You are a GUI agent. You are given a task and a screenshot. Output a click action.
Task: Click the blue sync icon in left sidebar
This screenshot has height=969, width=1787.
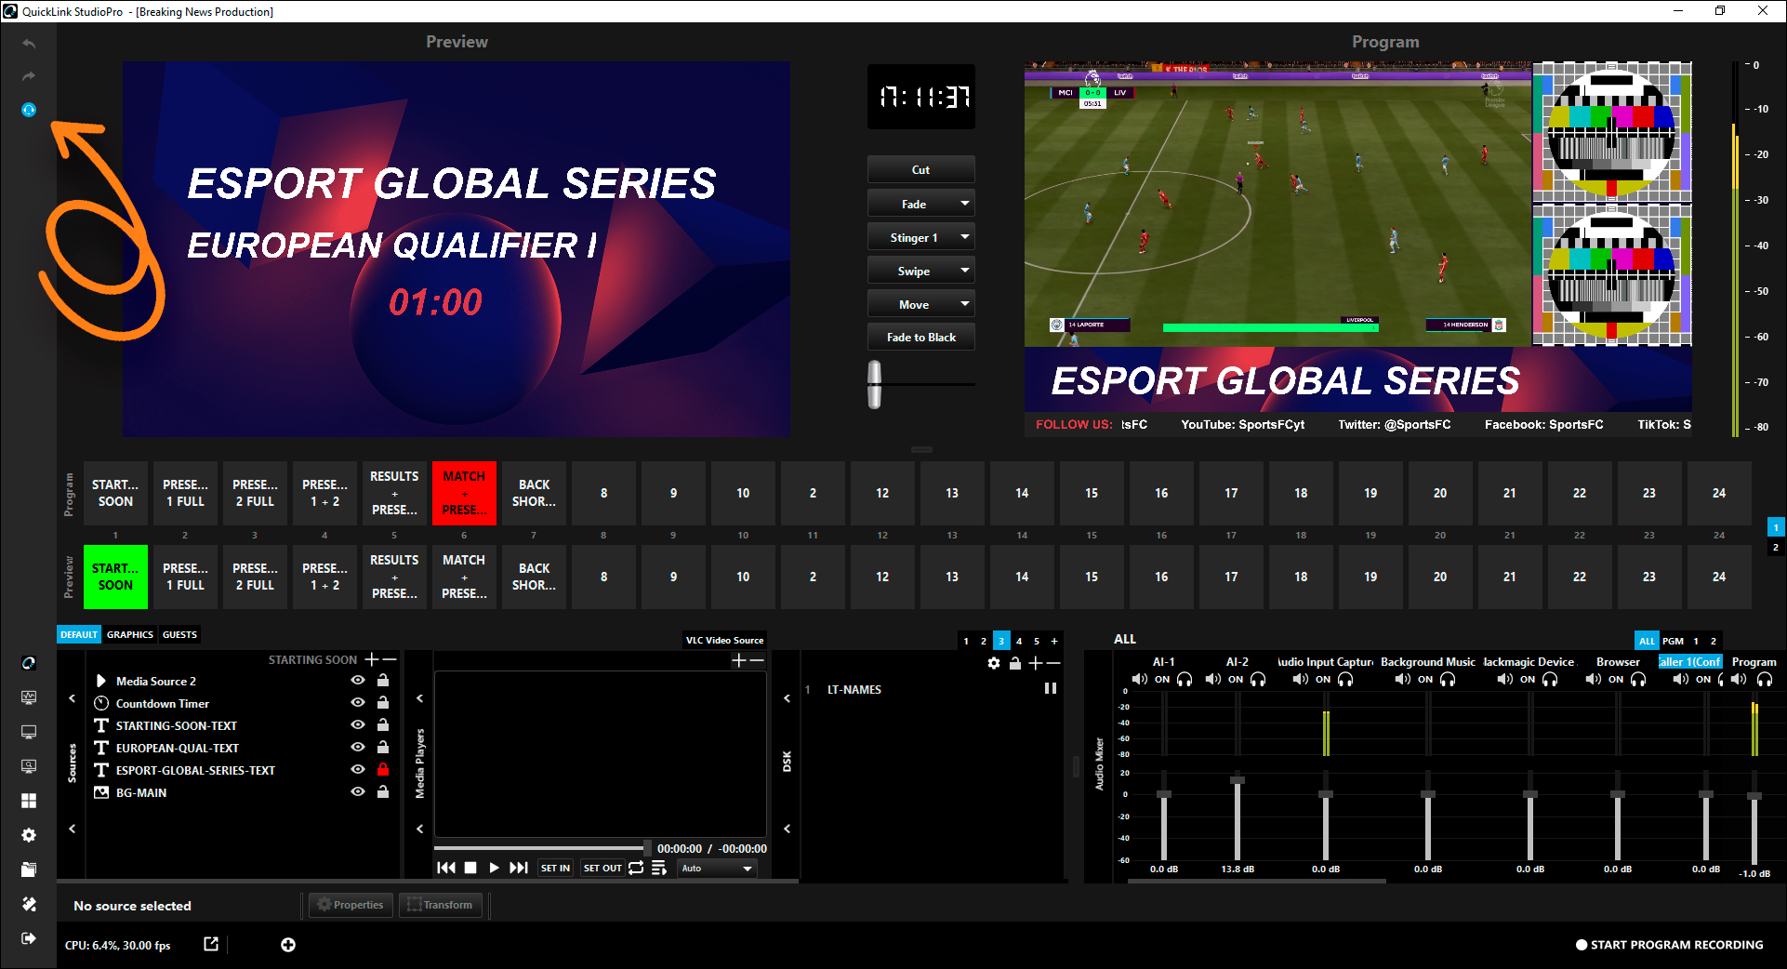click(29, 110)
